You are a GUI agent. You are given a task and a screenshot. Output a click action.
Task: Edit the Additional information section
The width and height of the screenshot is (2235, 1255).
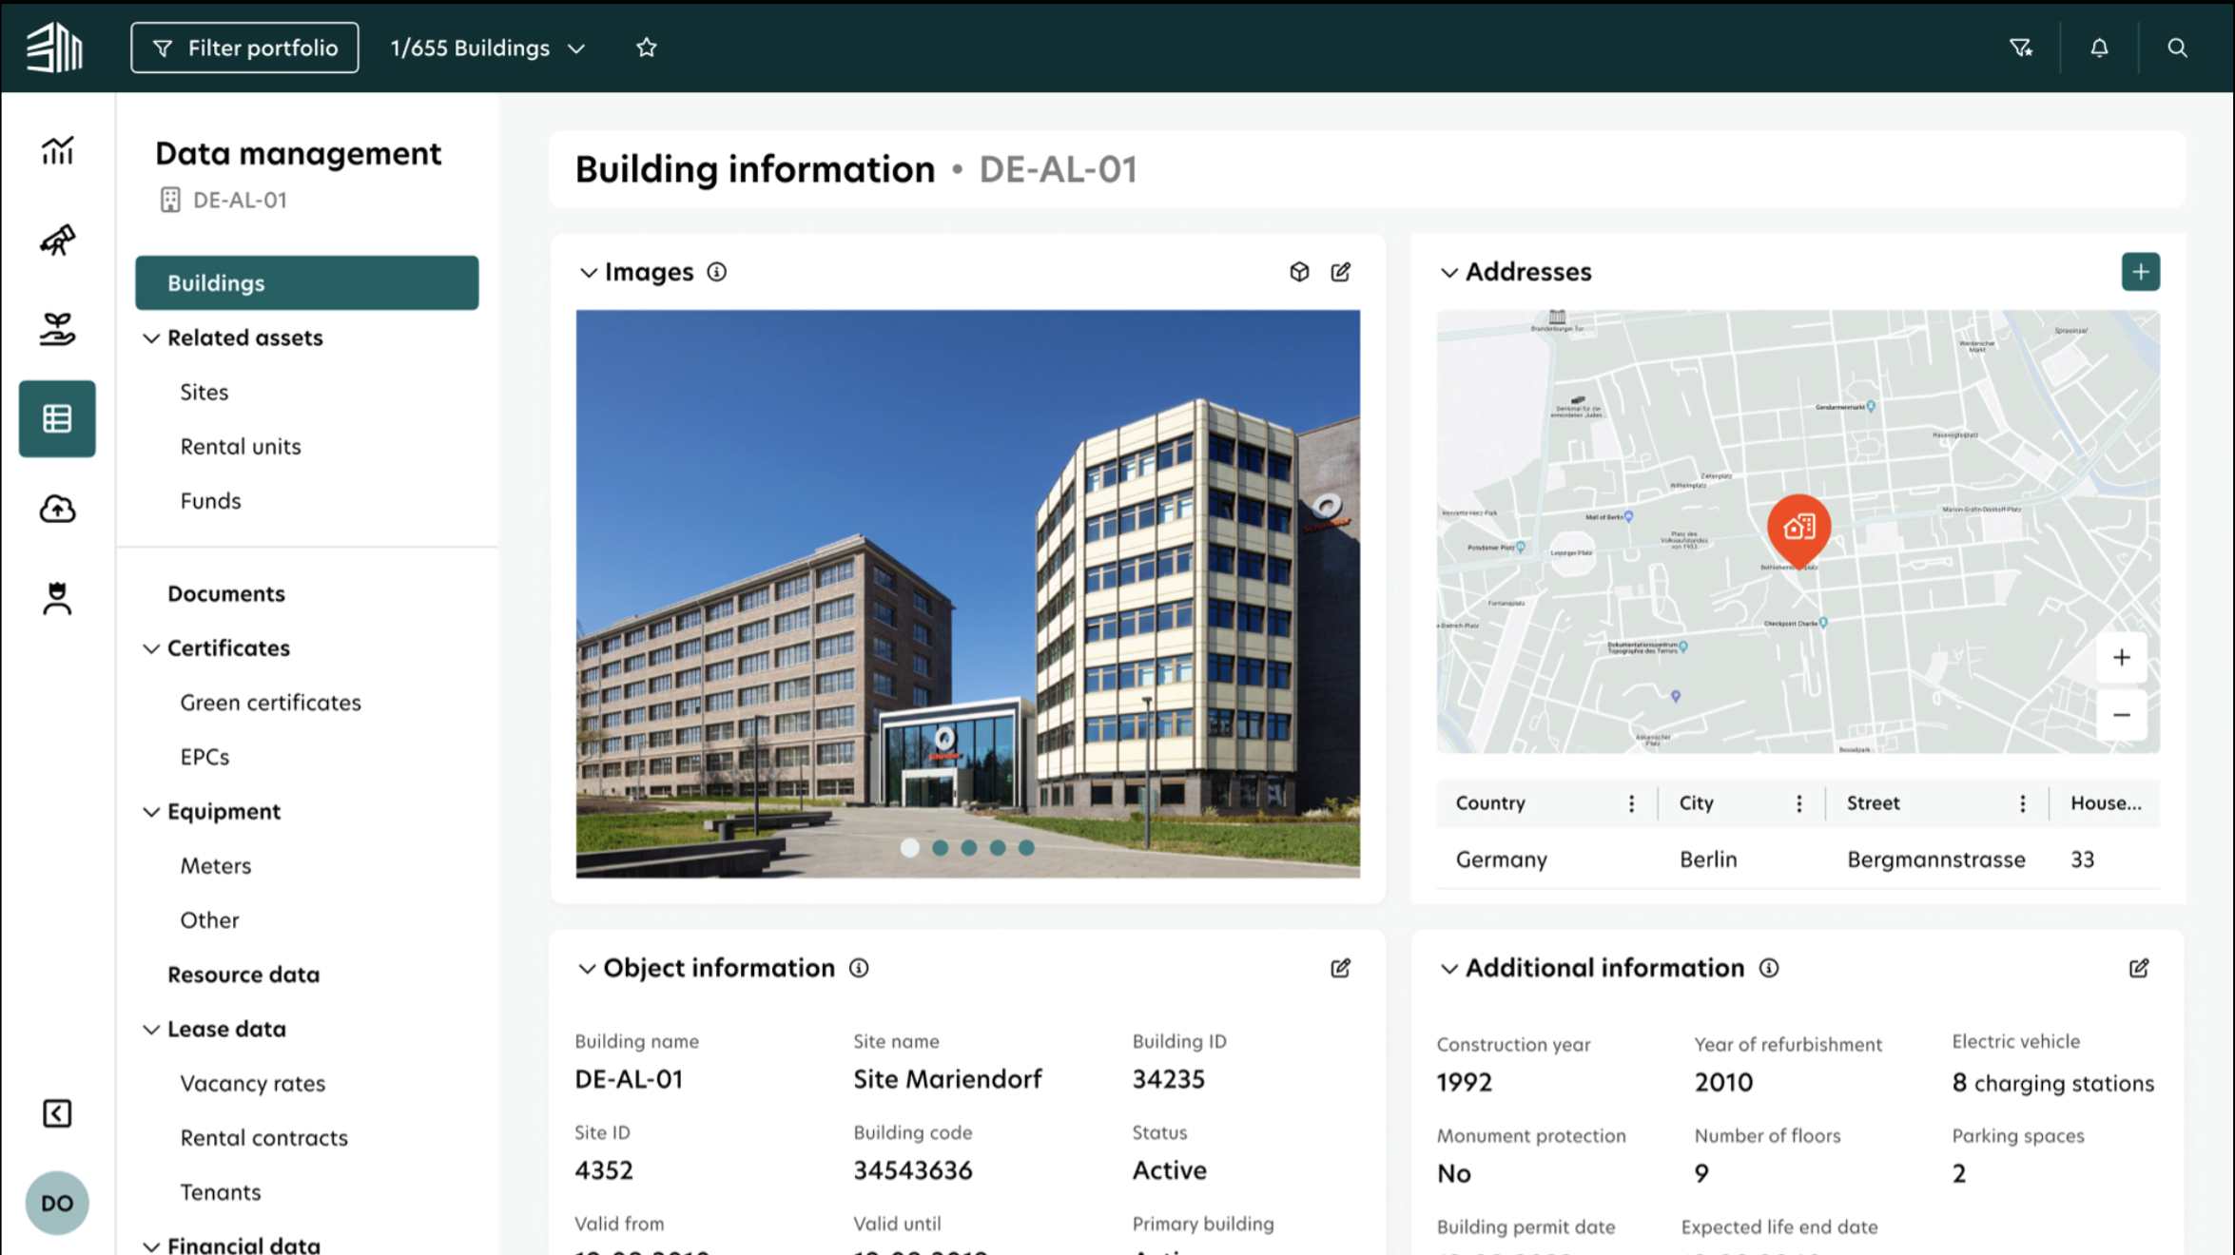(2139, 968)
